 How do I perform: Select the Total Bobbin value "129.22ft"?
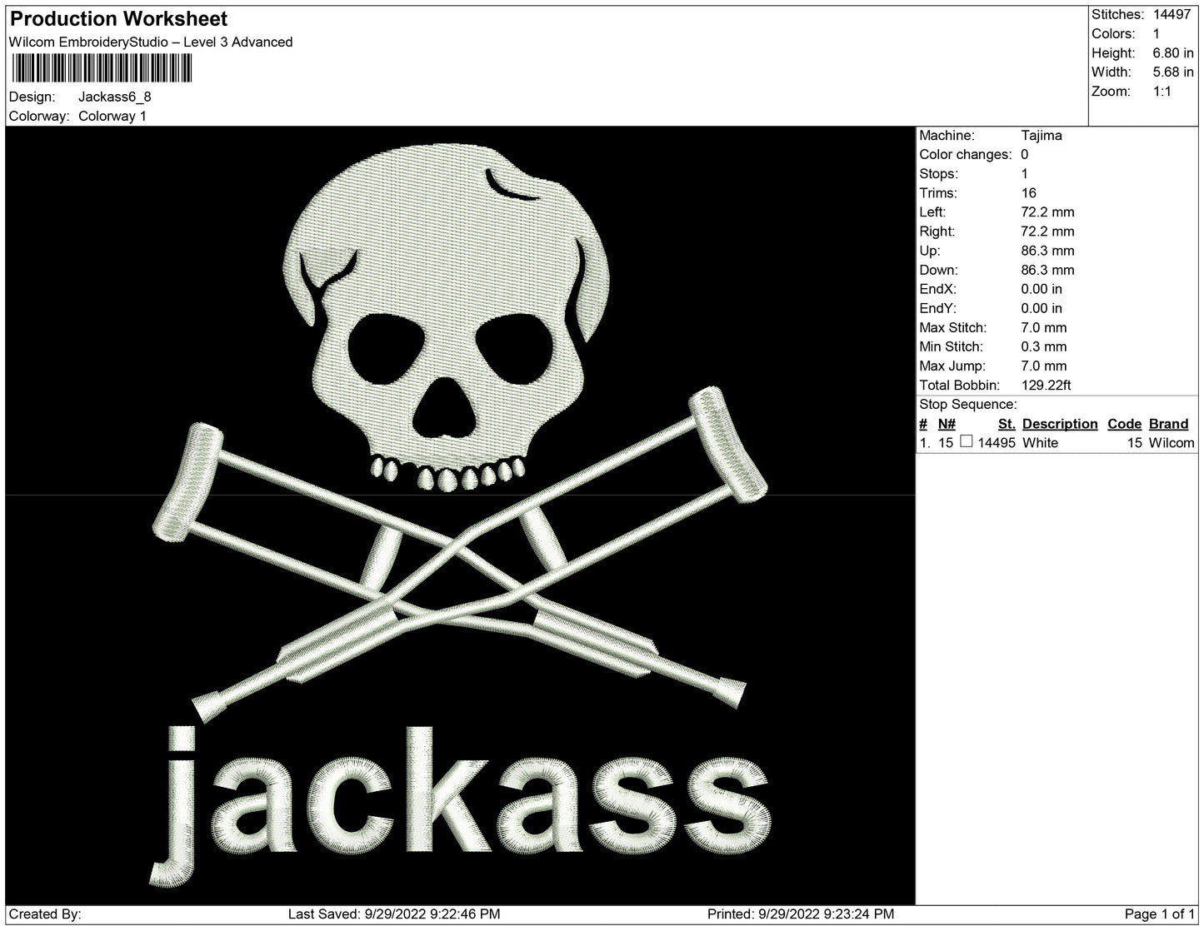[x=1047, y=386]
